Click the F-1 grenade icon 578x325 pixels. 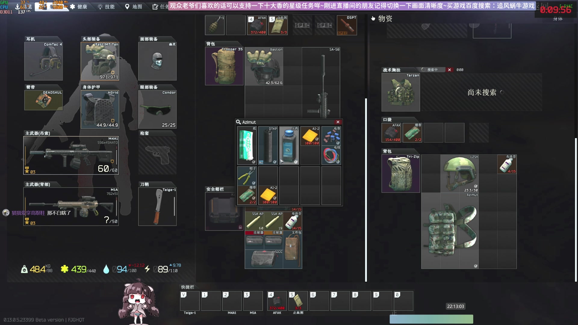click(x=214, y=26)
